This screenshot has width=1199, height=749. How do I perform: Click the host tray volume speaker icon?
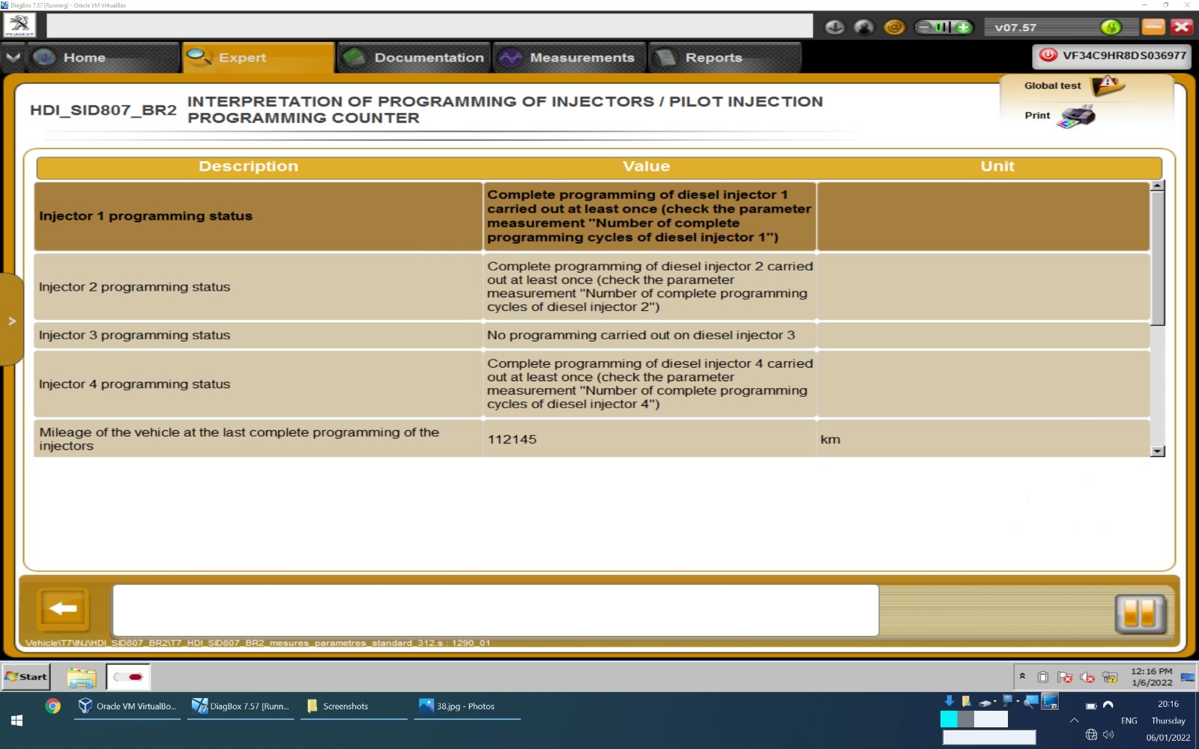(1108, 735)
